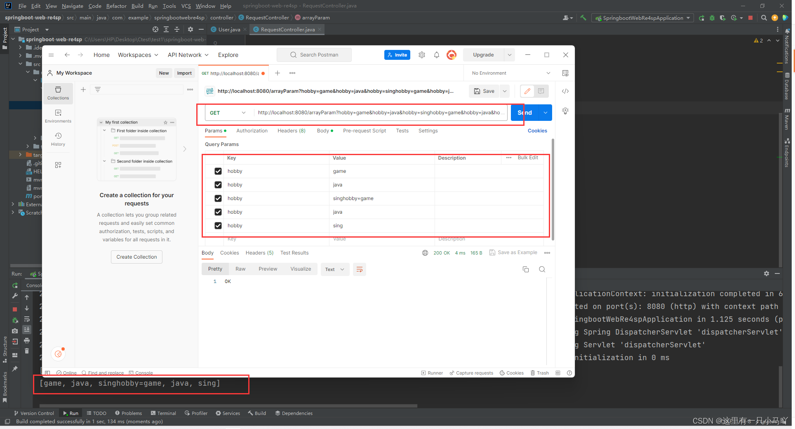This screenshot has height=429, width=795.
Task: Open the Problems tool window in IntelliJ
Action: tap(128, 413)
